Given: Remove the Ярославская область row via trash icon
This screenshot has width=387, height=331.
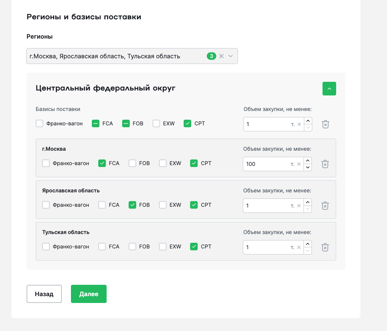Looking at the screenshot, I should pos(325,206).
